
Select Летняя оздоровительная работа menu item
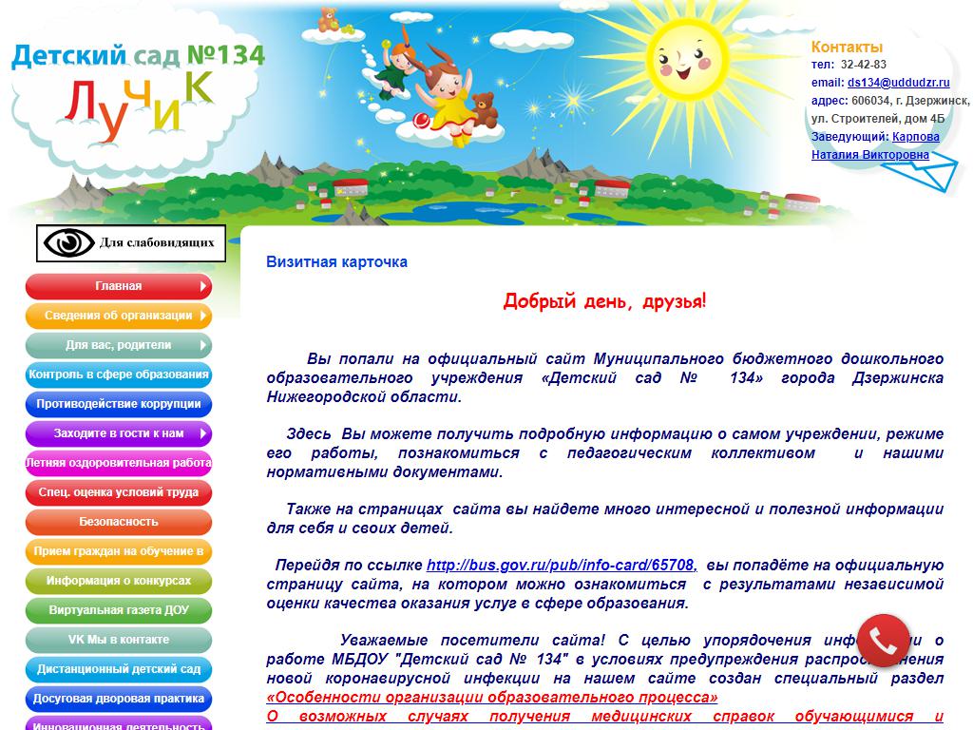click(x=119, y=463)
